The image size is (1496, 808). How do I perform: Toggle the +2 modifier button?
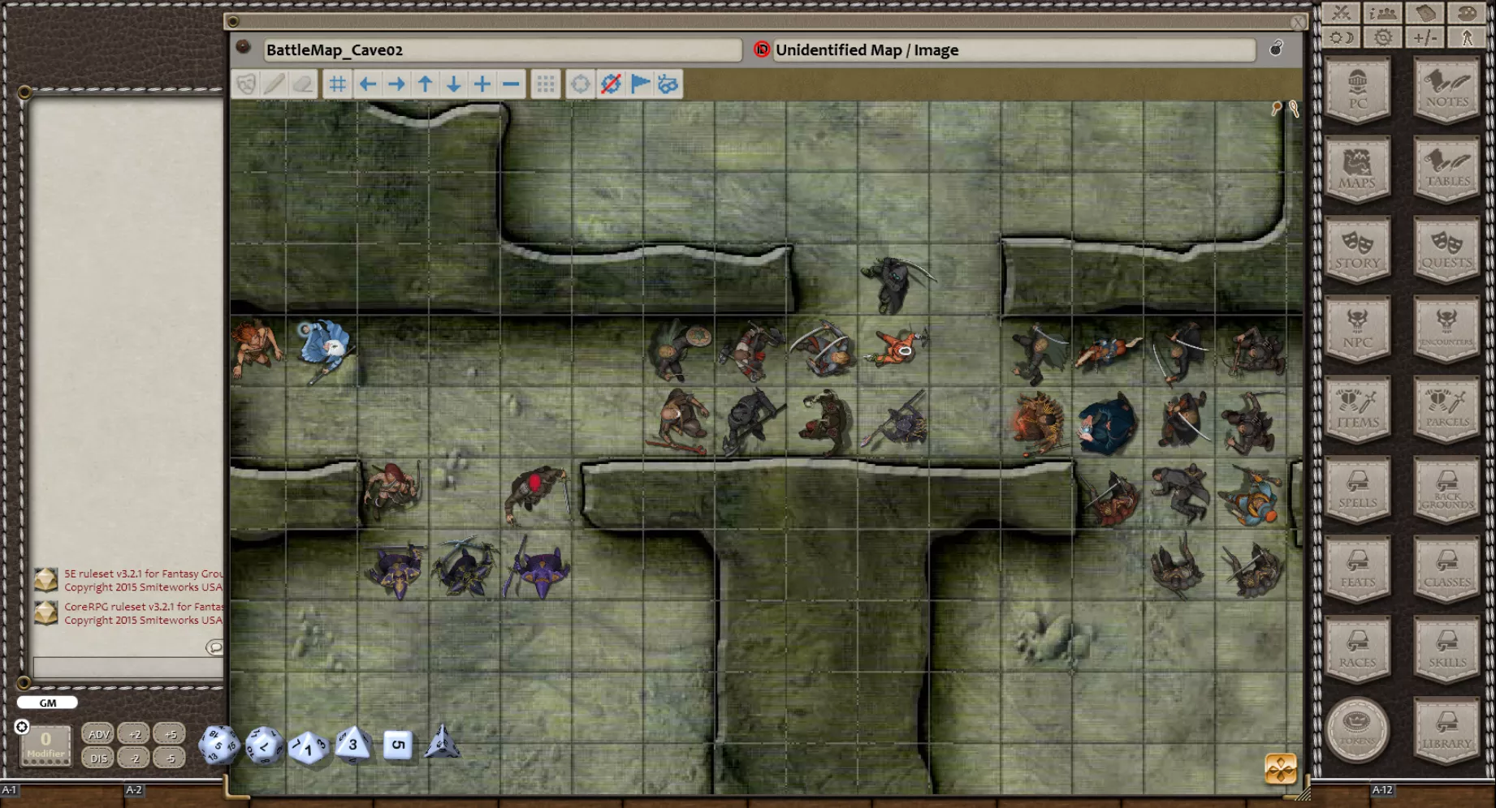(134, 734)
